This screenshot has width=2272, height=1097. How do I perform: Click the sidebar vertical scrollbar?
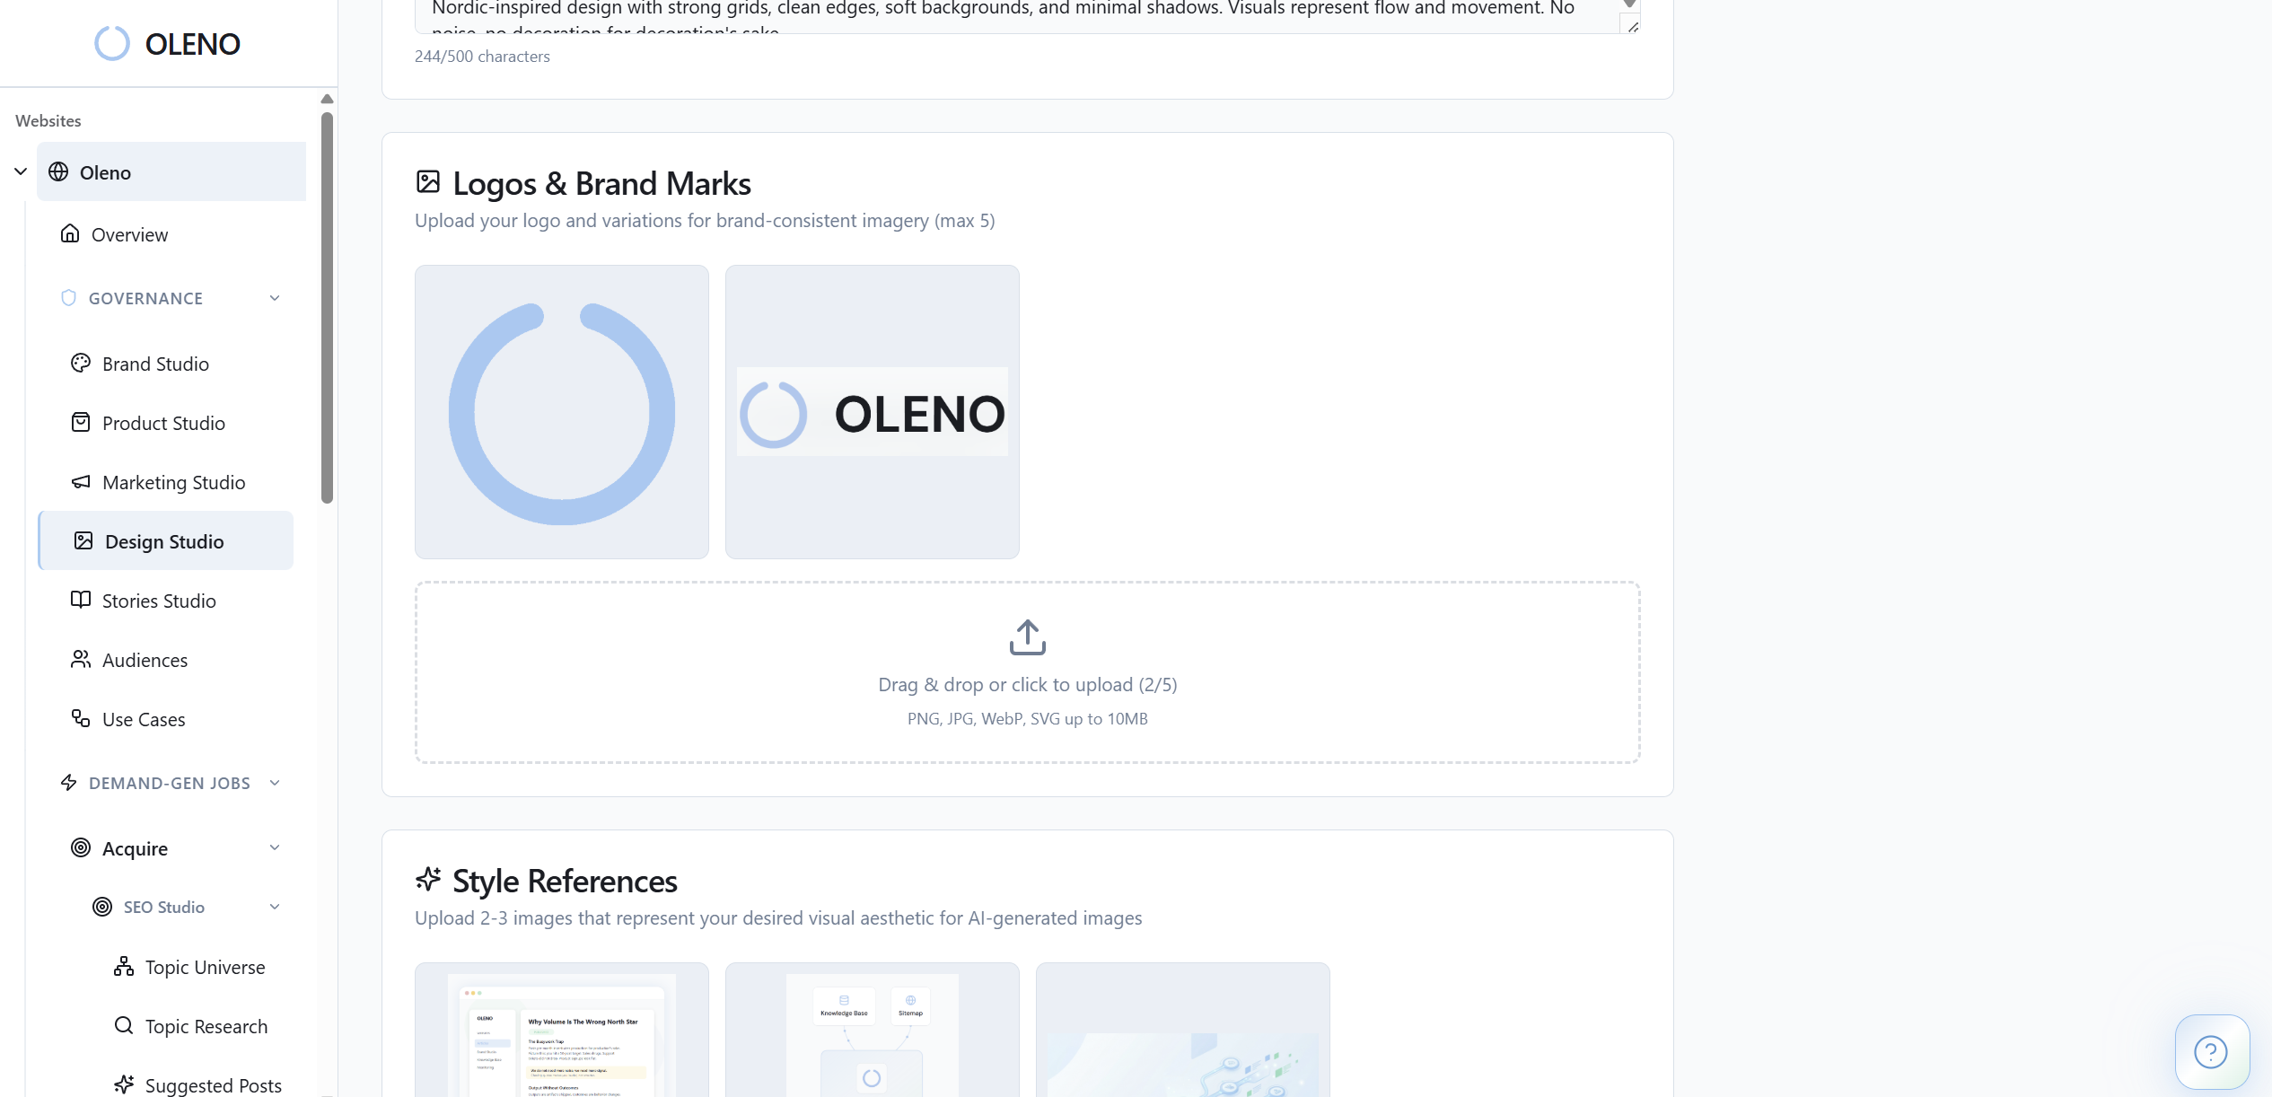pos(327,305)
